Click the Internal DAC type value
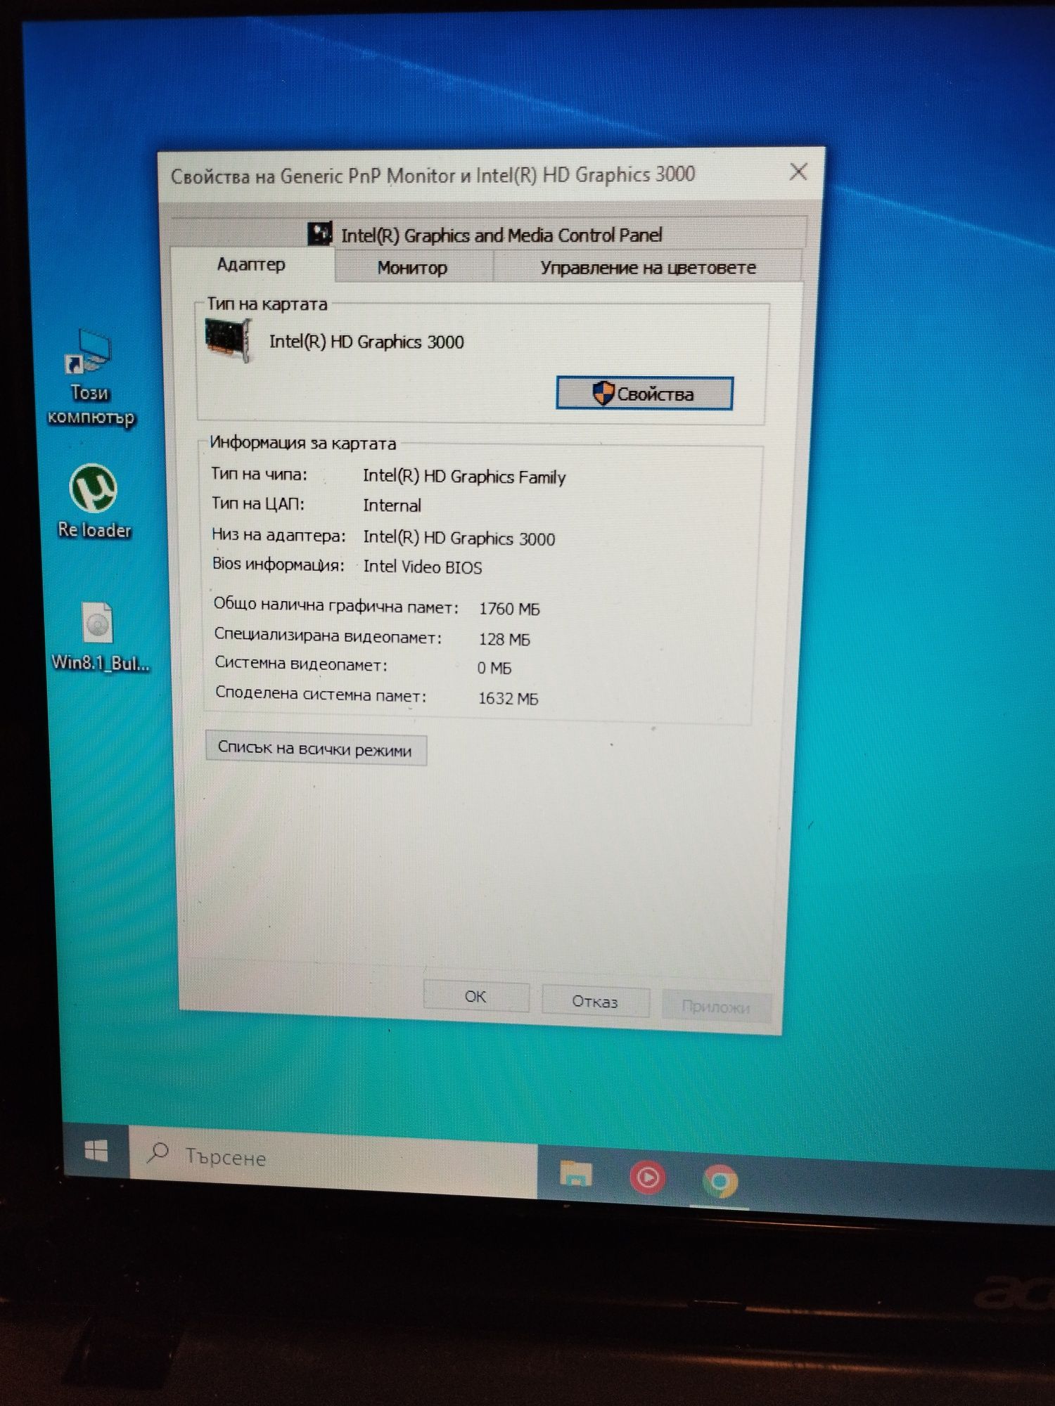This screenshot has width=1055, height=1406. coord(392,505)
